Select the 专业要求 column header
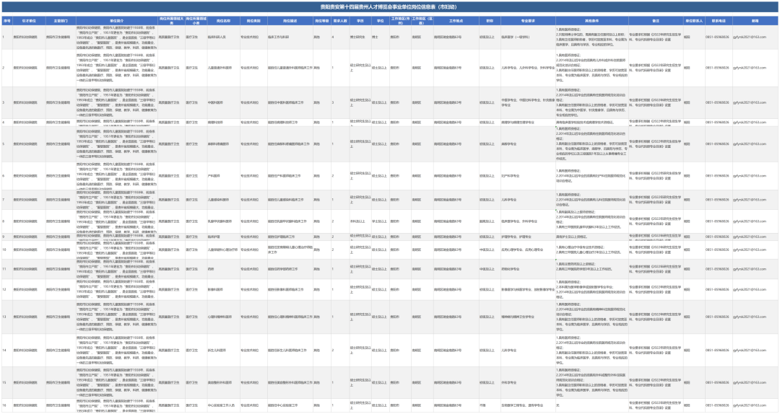This screenshot has width=780, height=414. [x=528, y=21]
